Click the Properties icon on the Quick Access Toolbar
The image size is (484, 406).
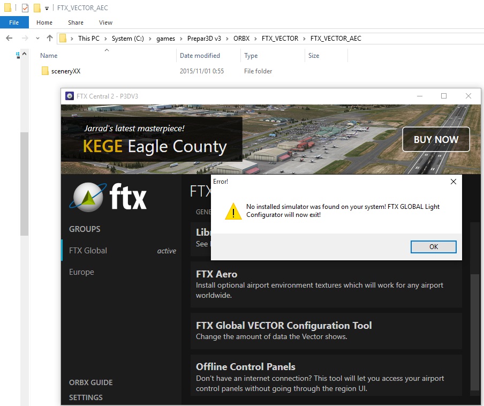click(25, 7)
